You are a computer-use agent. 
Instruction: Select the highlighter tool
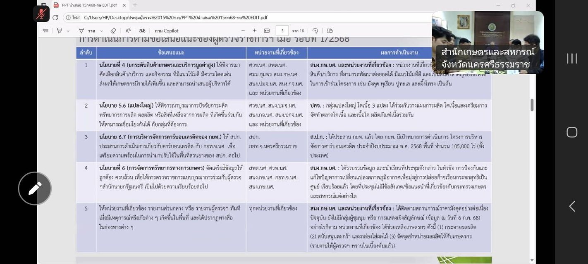pos(58,30)
